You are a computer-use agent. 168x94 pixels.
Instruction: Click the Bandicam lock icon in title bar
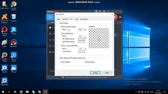tap(96, 11)
